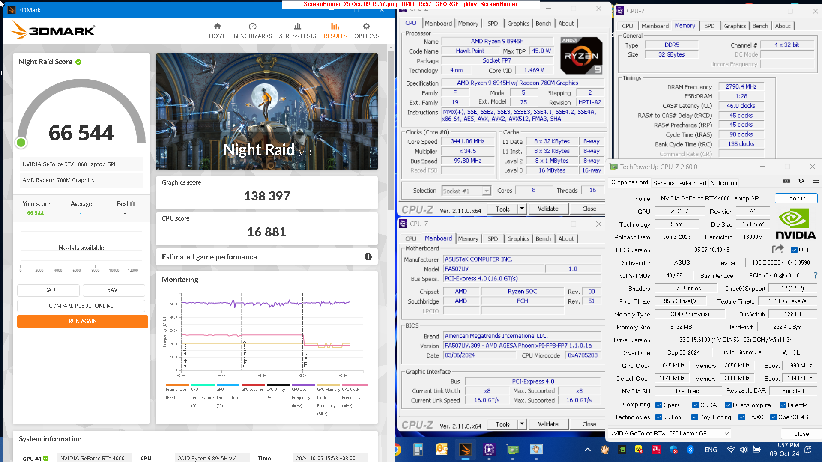Click the green score gauge indicator dot
Image resolution: width=822 pixels, height=462 pixels.
[21, 143]
